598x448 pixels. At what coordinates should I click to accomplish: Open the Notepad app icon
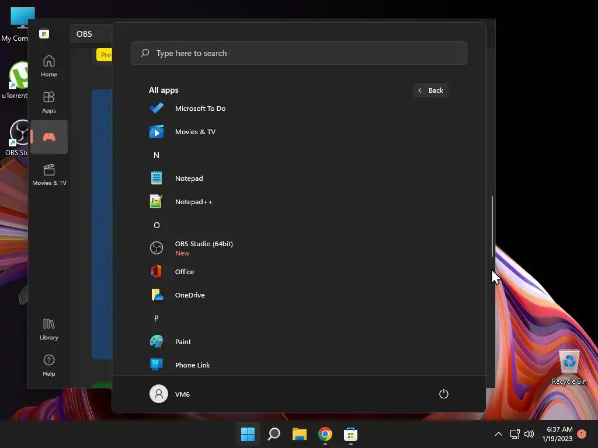click(157, 178)
